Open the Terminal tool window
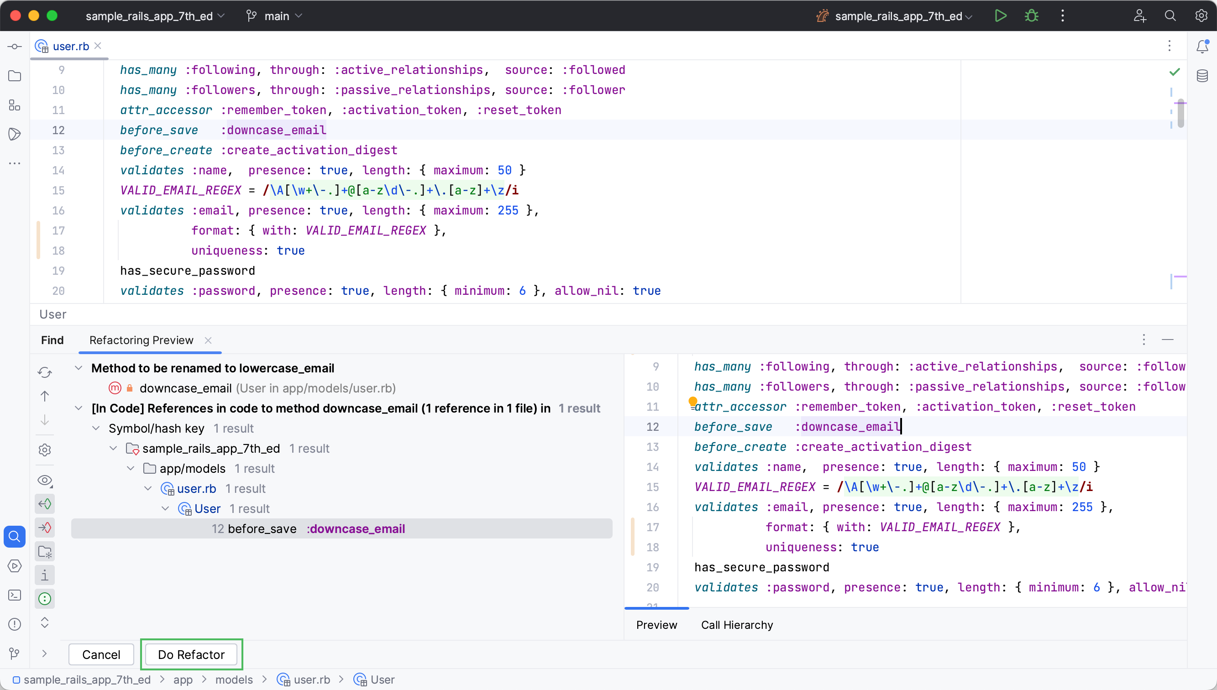The height and width of the screenshot is (690, 1217). click(x=15, y=595)
